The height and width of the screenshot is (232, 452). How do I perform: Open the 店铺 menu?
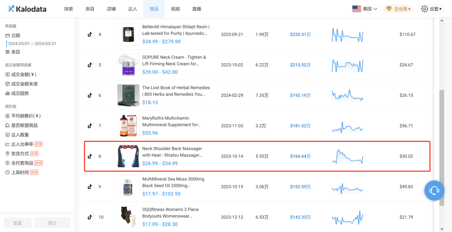pos(111,9)
